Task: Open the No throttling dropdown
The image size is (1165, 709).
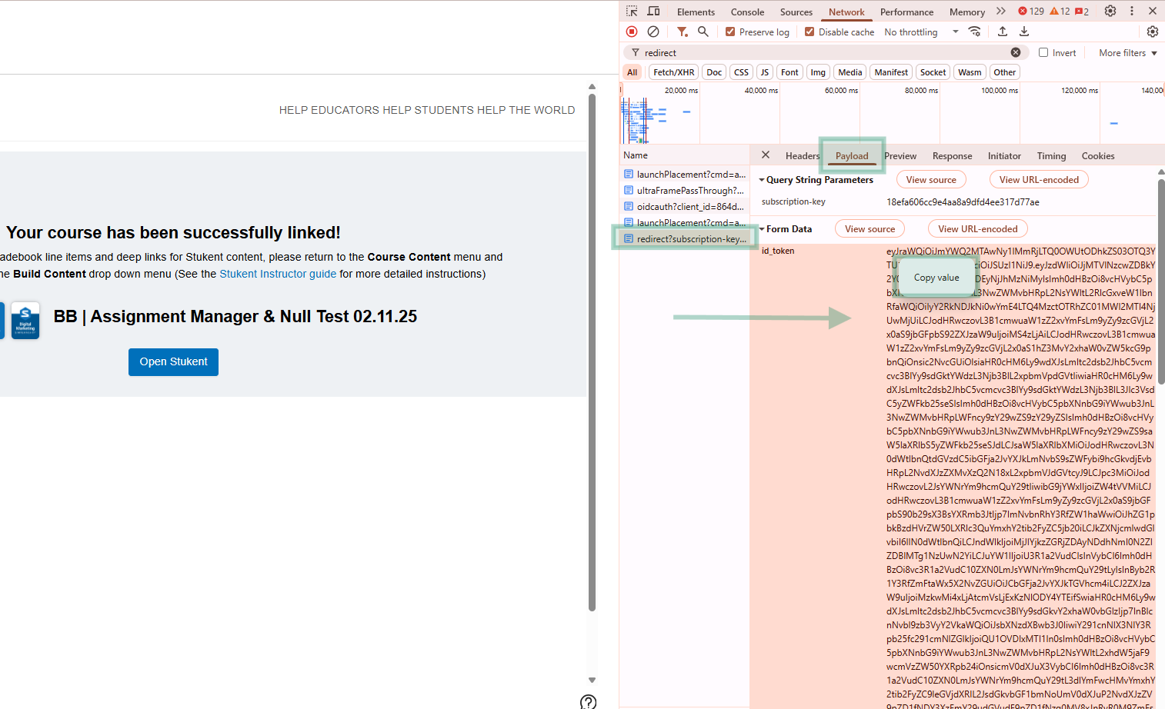Action: (x=921, y=32)
